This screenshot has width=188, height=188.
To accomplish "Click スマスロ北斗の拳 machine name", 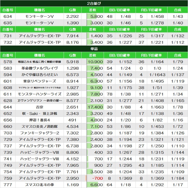I will coord(40,185).
